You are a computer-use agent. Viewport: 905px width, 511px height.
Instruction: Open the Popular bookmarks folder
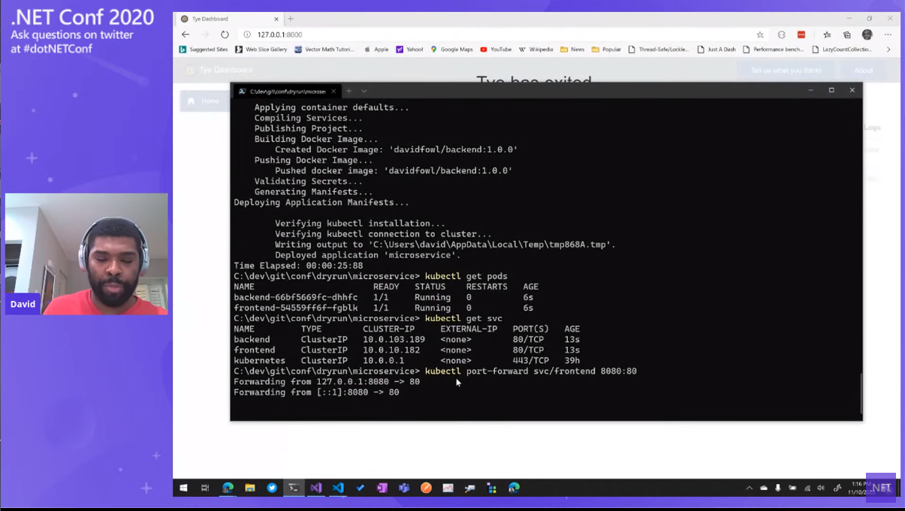(606, 50)
